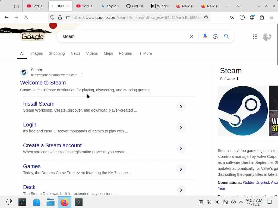Expand the Login sitelink arrow
Viewport: 278px width, 208px height.
(181, 128)
